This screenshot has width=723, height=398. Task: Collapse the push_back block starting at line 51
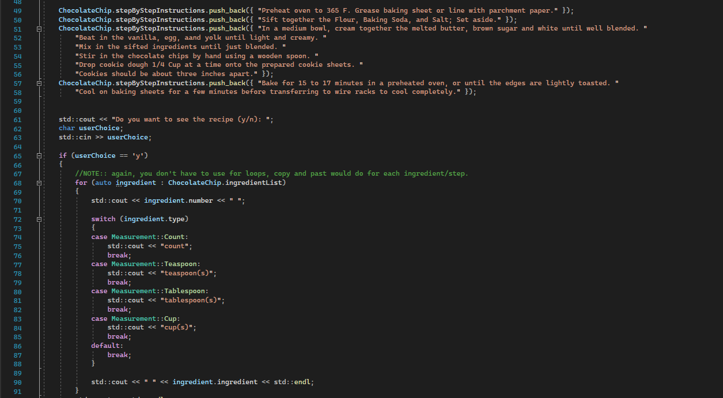click(39, 28)
